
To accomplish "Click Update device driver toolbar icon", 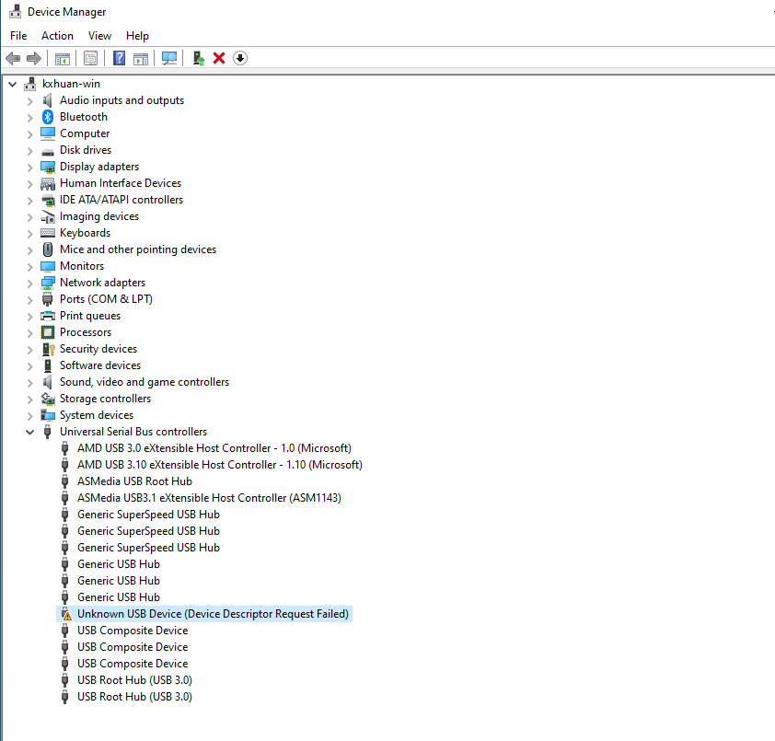I will [x=199, y=58].
